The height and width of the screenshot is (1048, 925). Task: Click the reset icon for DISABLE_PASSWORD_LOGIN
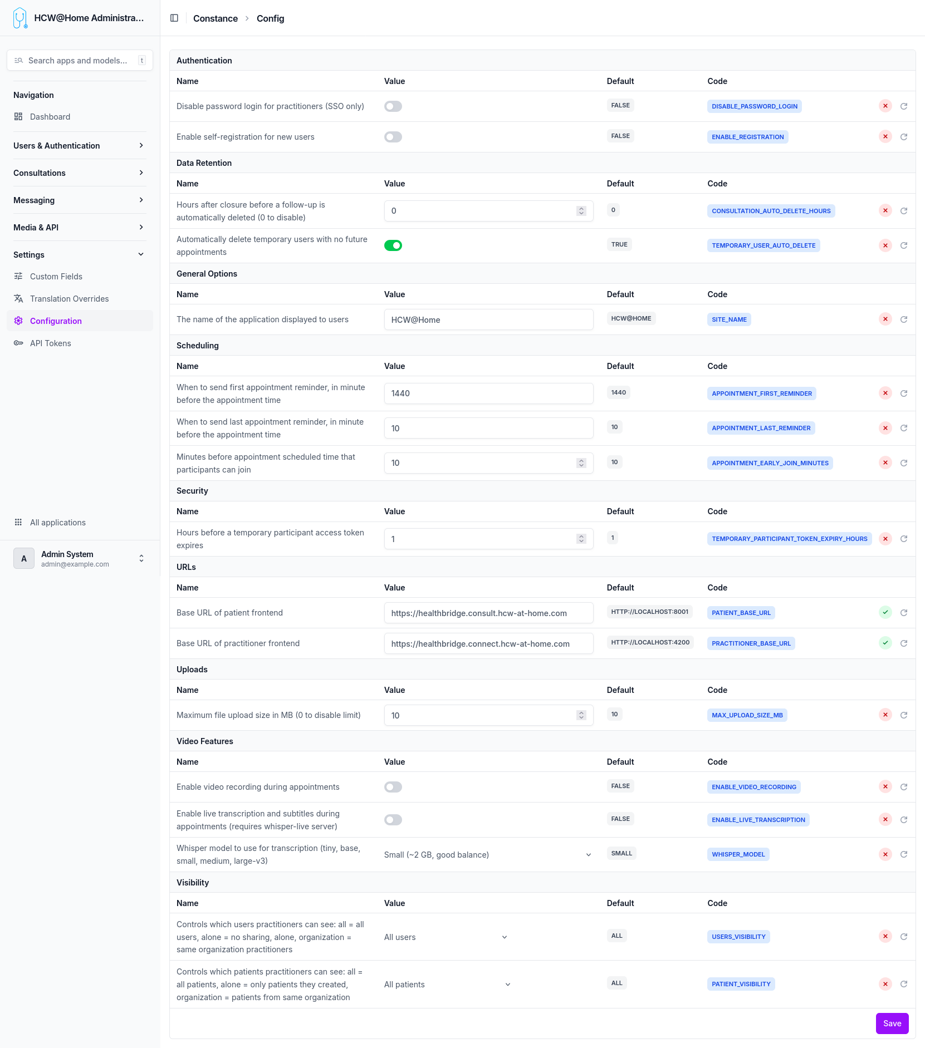pyautogui.click(x=904, y=106)
